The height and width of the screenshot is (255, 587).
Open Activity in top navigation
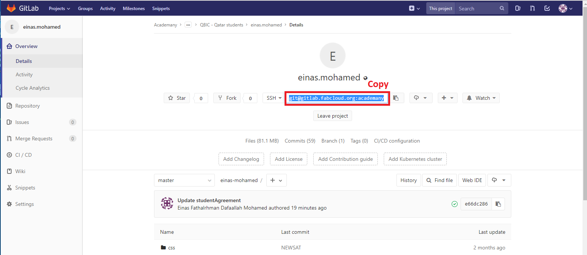pos(108,8)
